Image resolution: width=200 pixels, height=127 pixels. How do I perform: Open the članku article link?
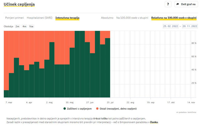(x=154, y=122)
